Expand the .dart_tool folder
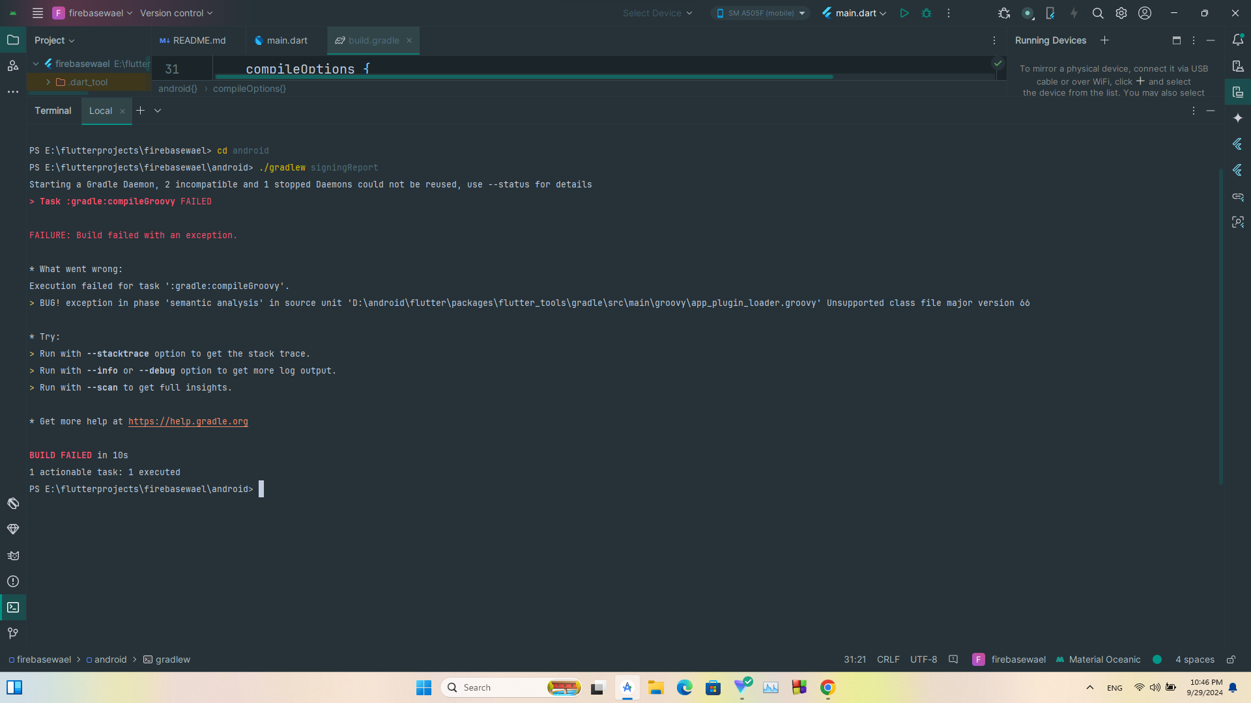This screenshot has width=1251, height=703. pos(48,82)
